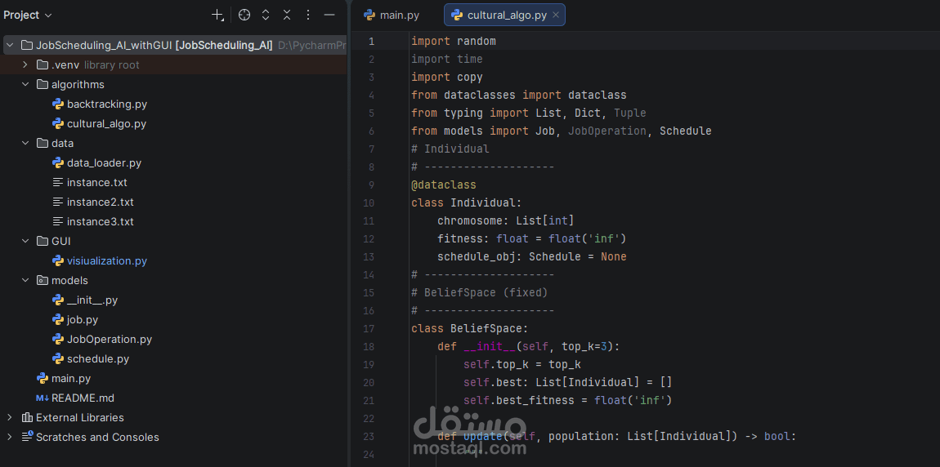Screen dimensions: 940x467
Task: Open visiualization.py under GUI
Action: pyautogui.click(x=107, y=261)
